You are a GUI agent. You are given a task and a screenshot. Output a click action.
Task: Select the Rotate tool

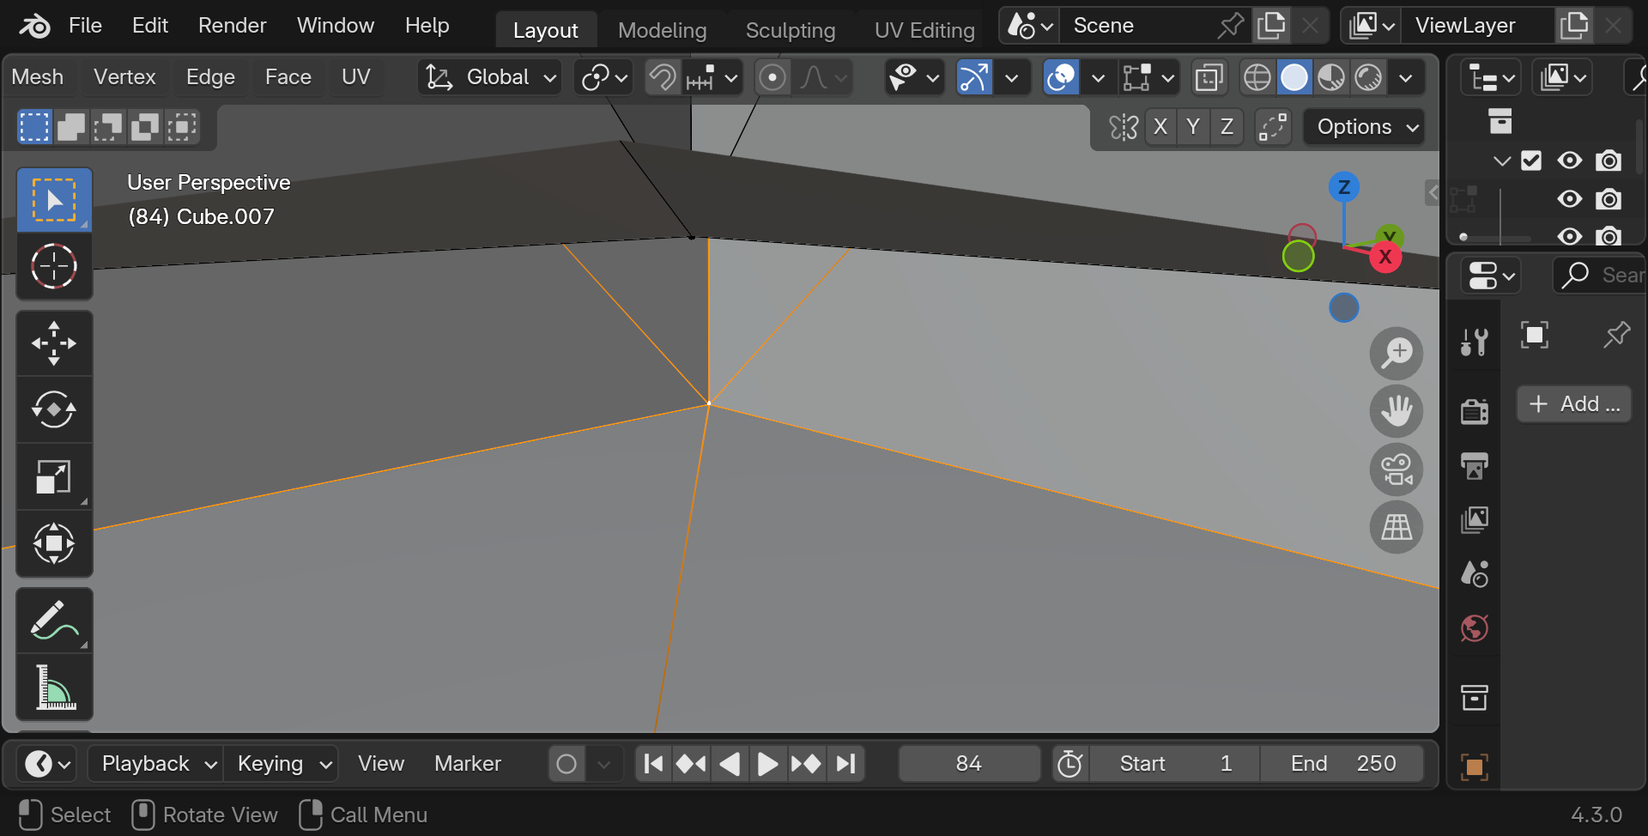54,410
